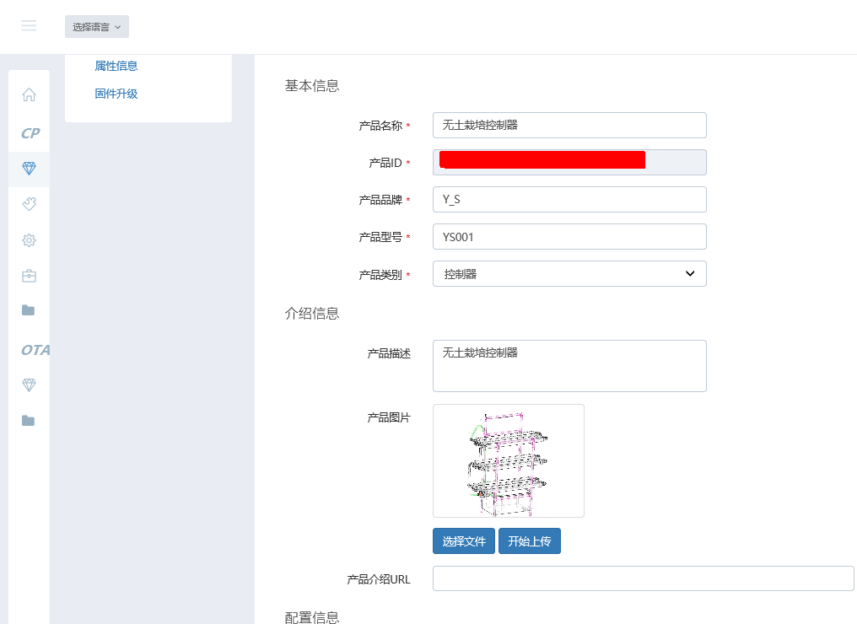Open the folder icon above OTA
857x624 pixels.
point(29,310)
